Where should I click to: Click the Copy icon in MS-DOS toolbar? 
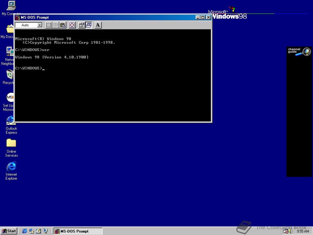click(56, 25)
